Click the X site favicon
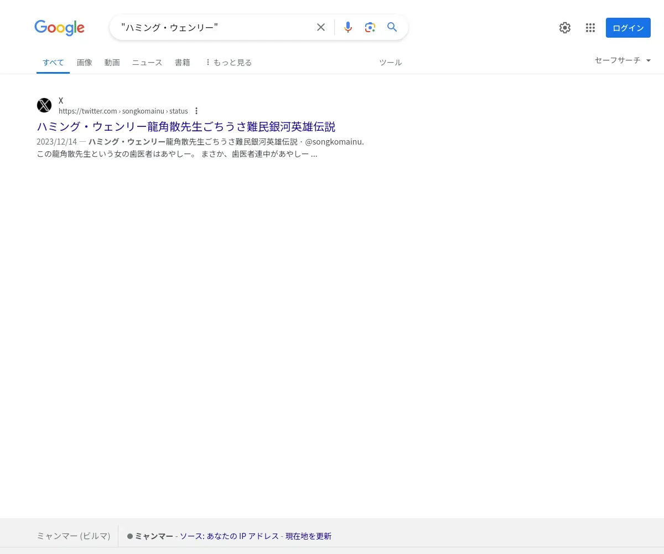Image resolution: width=664 pixels, height=554 pixels. (x=44, y=105)
